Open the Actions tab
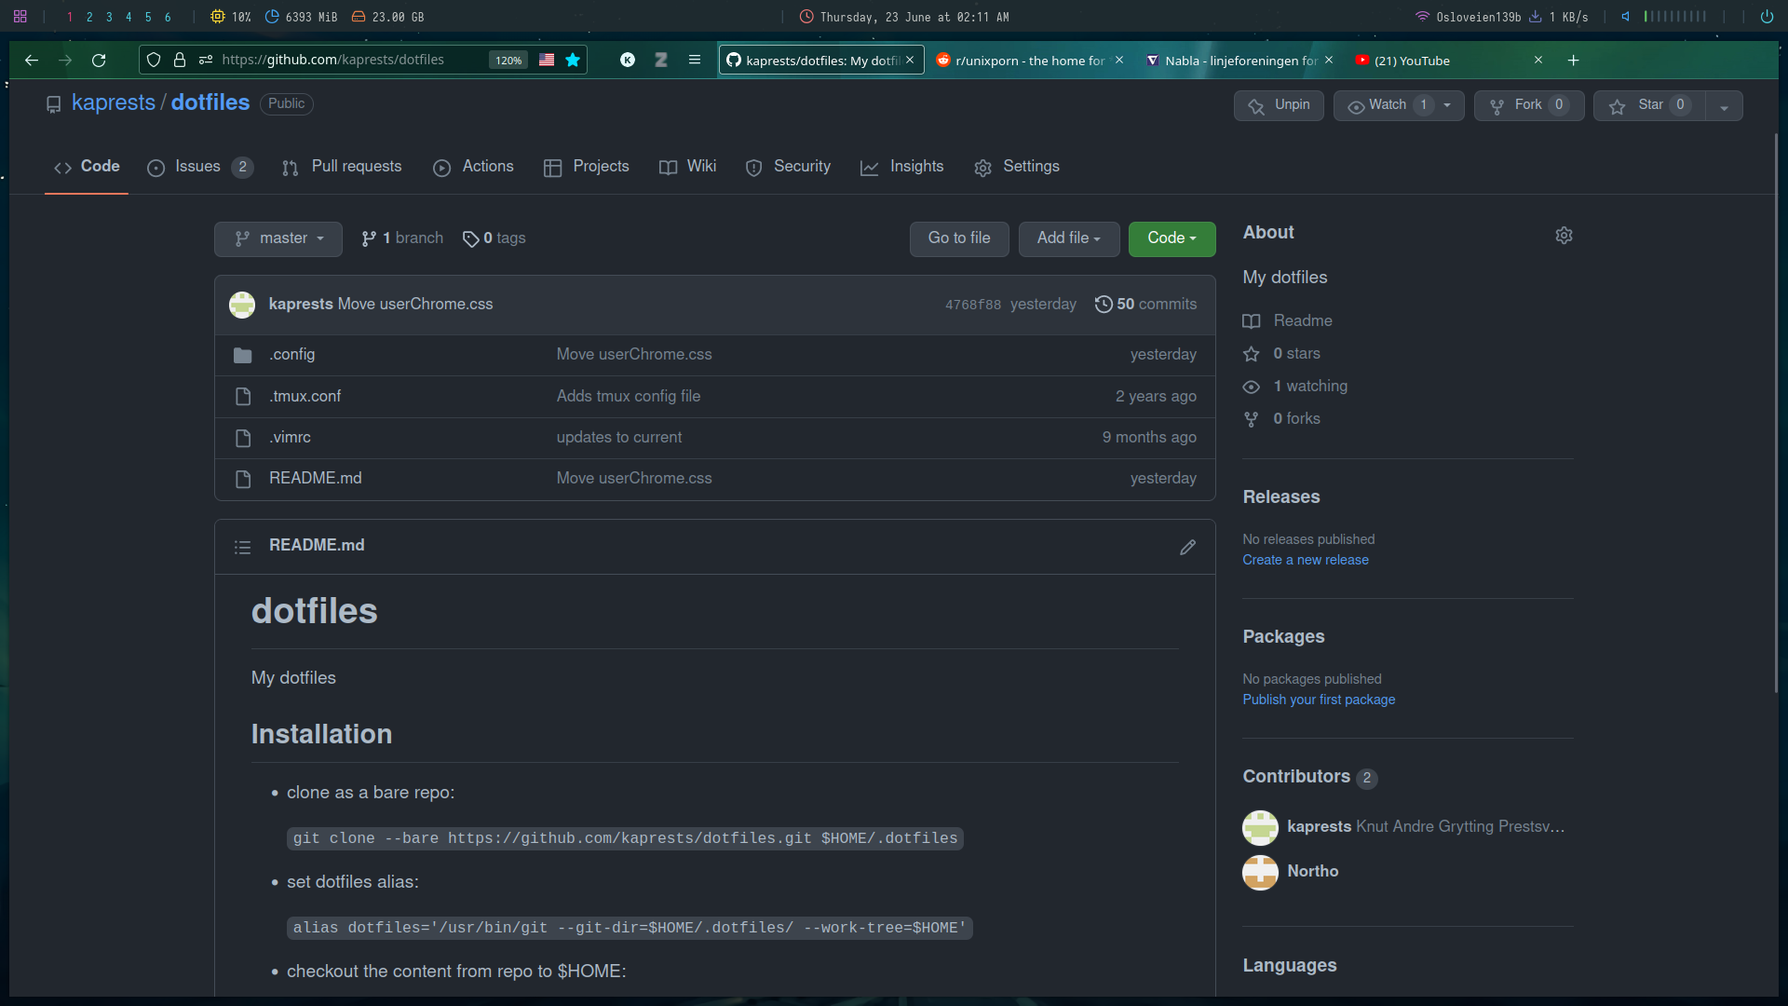The width and height of the screenshot is (1788, 1006). point(473,167)
